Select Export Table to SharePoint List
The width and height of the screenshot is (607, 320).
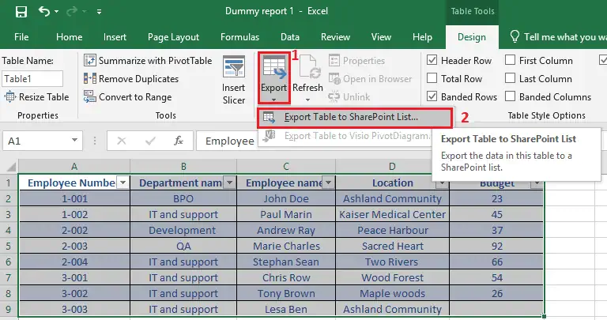(350, 117)
